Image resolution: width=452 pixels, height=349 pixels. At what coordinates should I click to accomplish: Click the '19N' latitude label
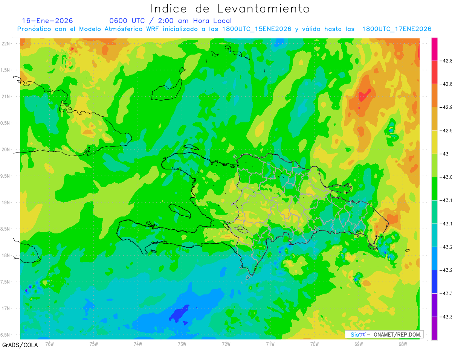click(6, 203)
